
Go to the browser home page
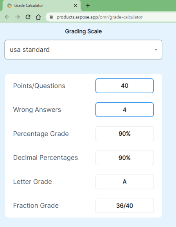tap(38, 17)
